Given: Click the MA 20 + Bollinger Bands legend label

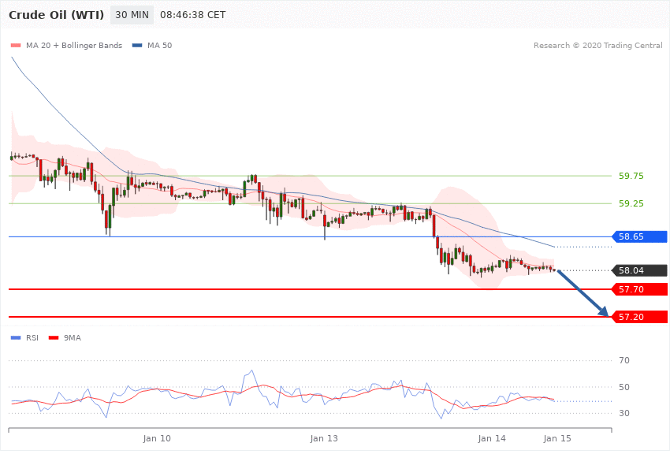Looking at the screenshot, I should click(x=74, y=45).
